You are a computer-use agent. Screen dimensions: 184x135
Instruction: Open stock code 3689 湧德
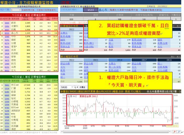7,129
